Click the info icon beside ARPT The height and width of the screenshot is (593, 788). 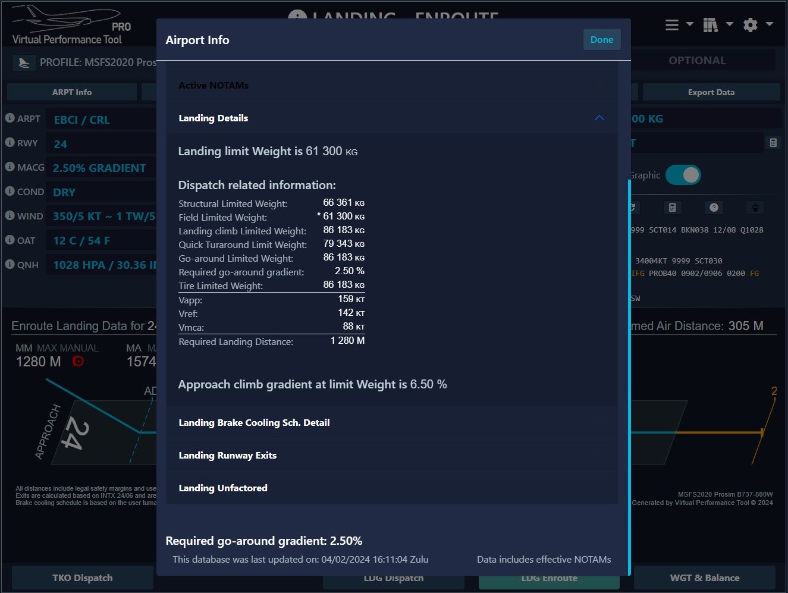tap(10, 118)
